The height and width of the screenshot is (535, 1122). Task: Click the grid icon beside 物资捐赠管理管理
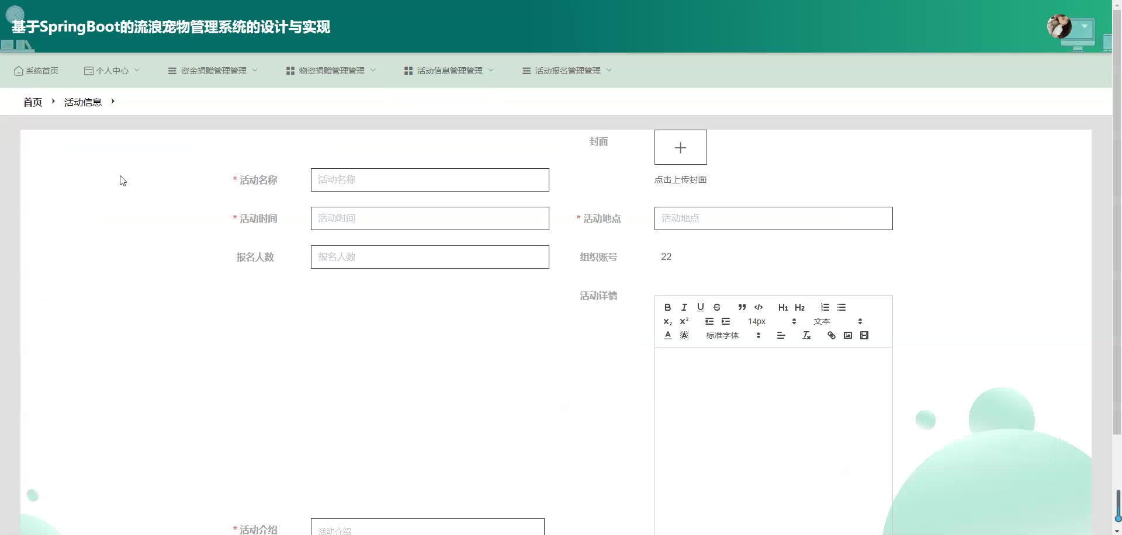pos(290,71)
